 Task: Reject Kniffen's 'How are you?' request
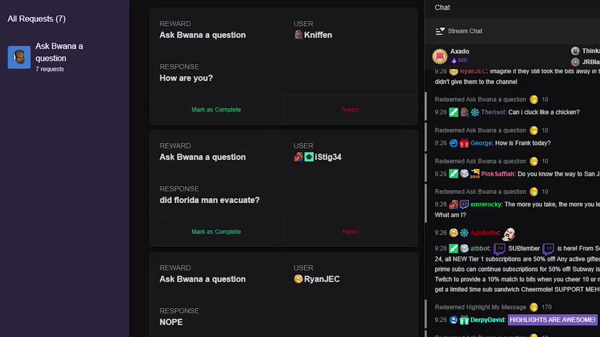point(350,109)
